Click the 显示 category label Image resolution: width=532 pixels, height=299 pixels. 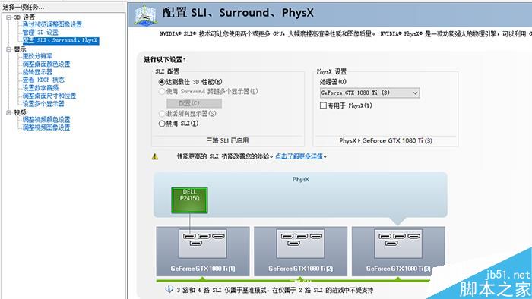click(x=20, y=49)
